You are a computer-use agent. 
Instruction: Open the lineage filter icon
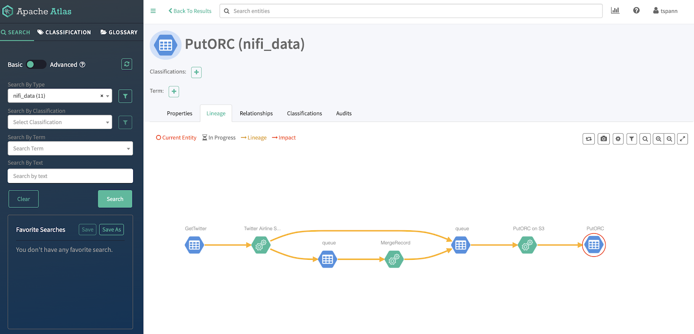632,139
